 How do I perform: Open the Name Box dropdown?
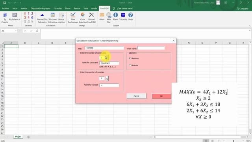click(16, 31)
